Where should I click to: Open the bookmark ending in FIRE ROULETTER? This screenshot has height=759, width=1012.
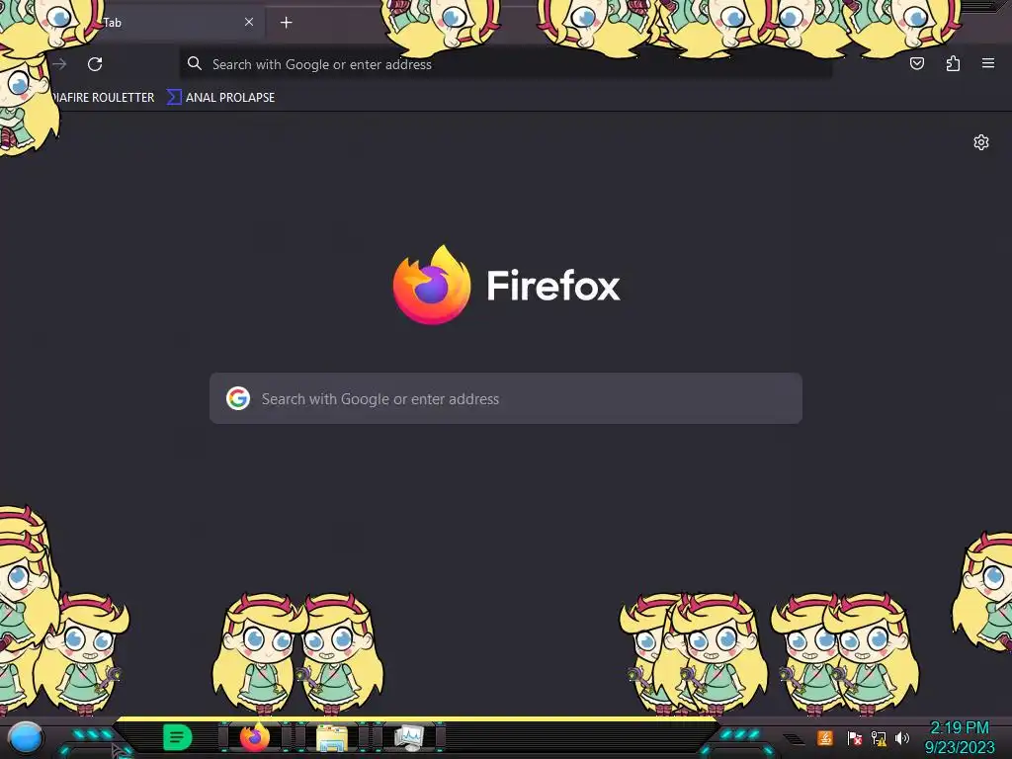pyautogui.click(x=103, y=98)
